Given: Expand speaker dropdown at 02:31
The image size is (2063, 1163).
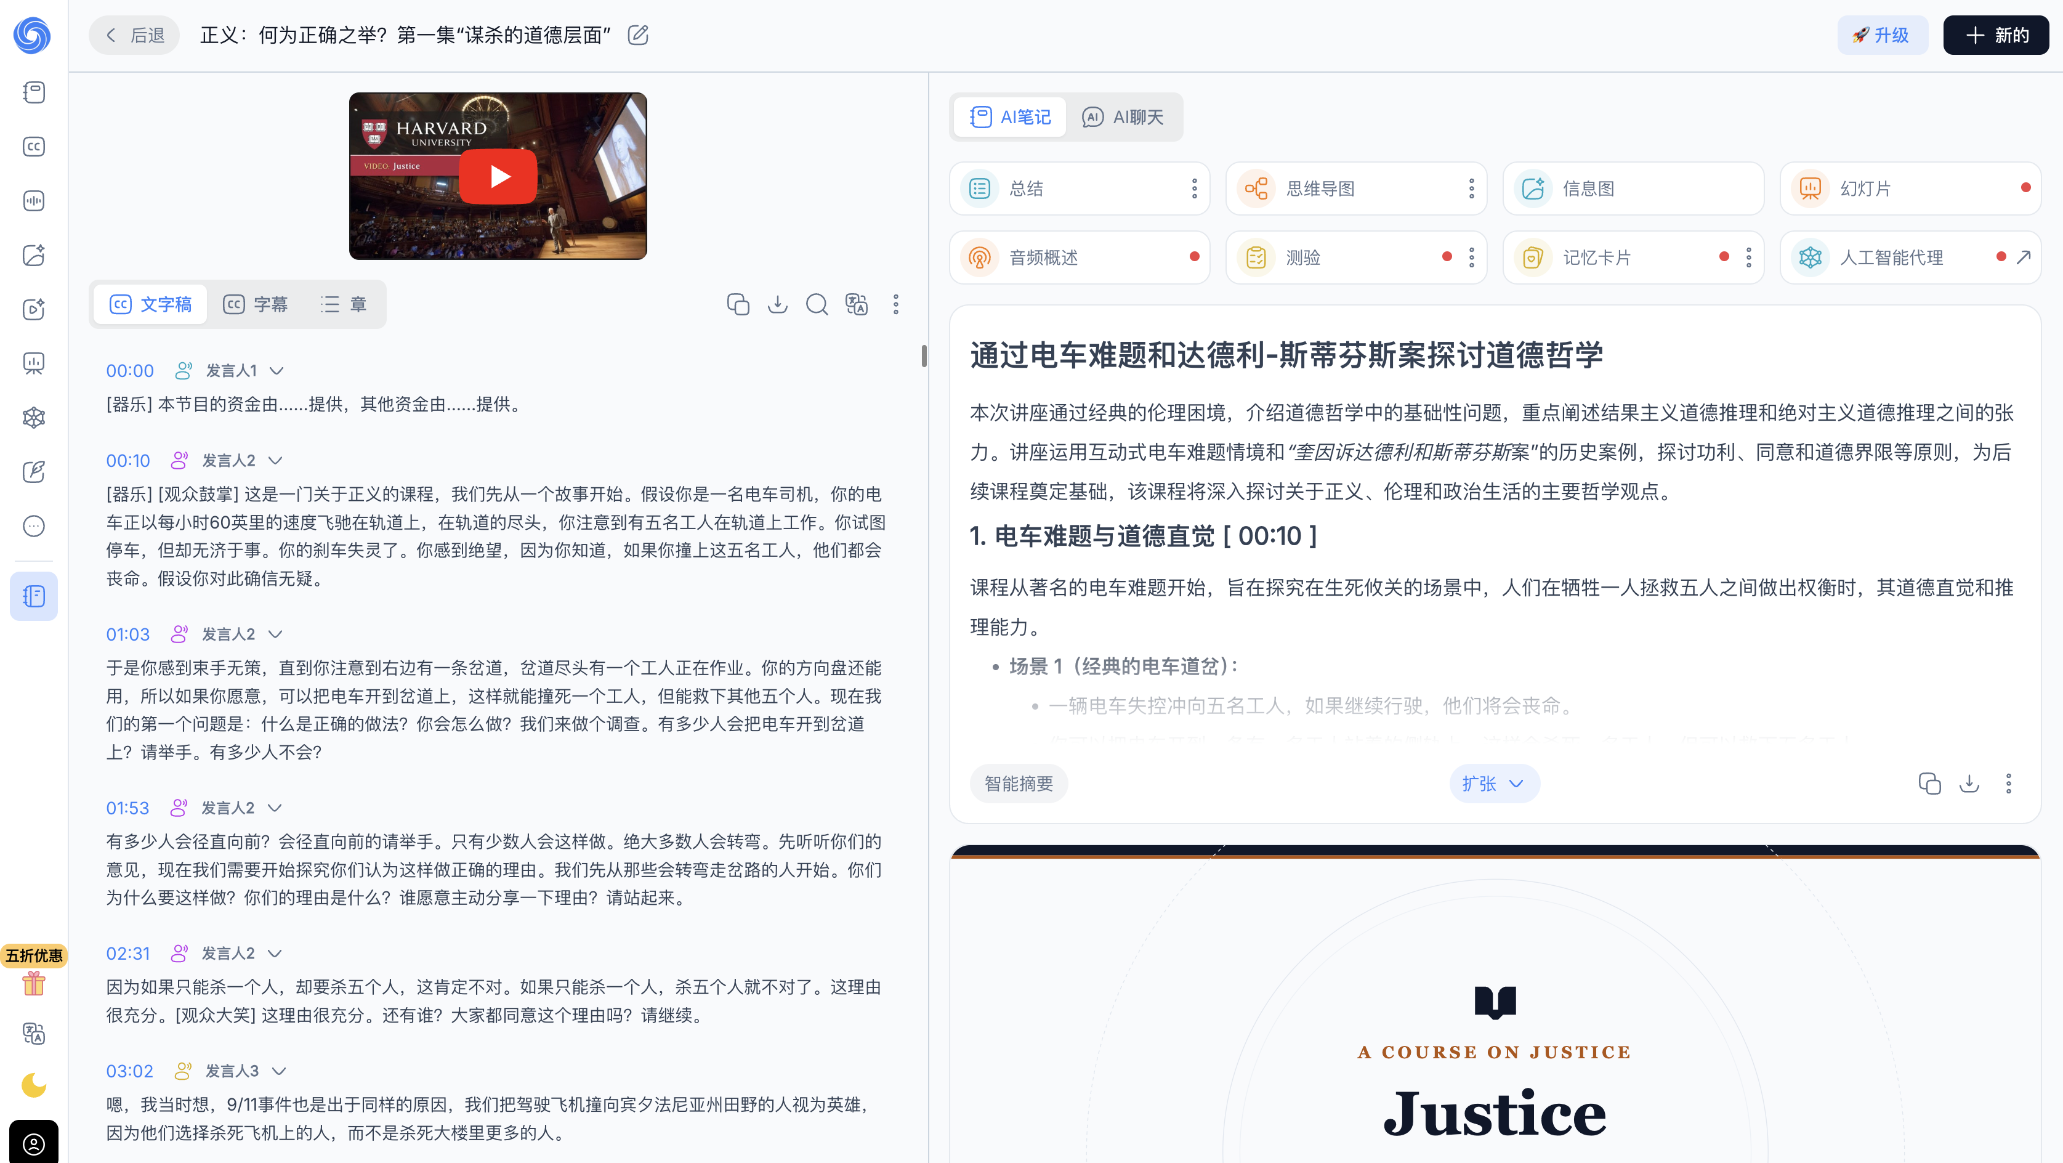Looking at the screenshot, I should (274, 954).
